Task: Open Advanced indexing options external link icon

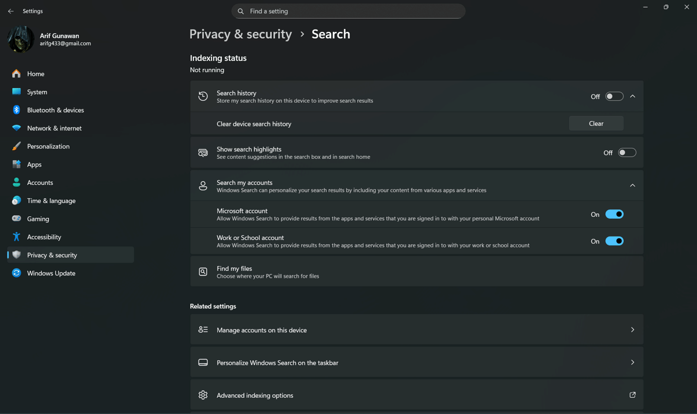Action: [633, 395]
